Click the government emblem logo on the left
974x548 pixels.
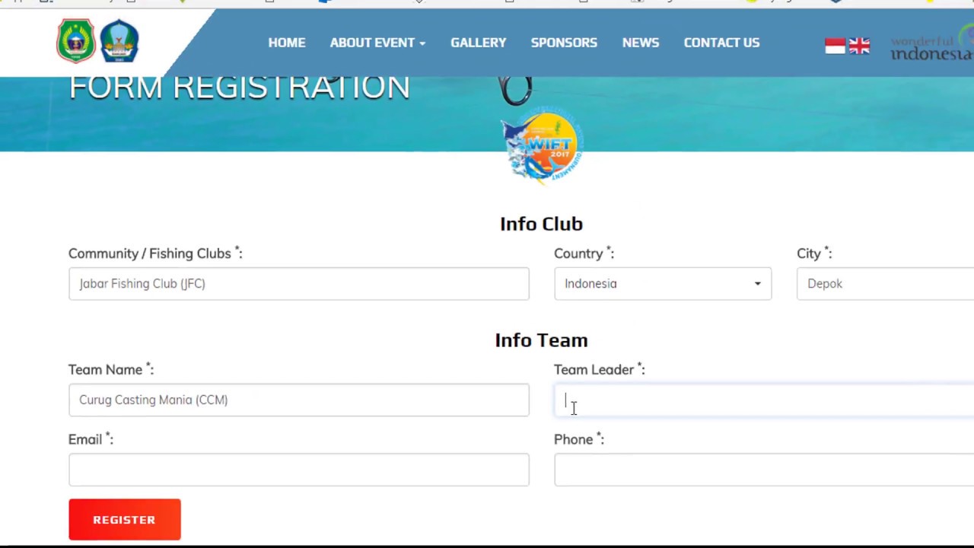tap(76, 40)
